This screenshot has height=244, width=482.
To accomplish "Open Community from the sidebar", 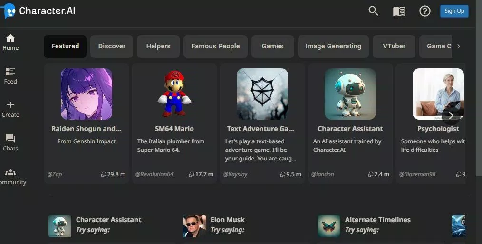I will 10,176.
